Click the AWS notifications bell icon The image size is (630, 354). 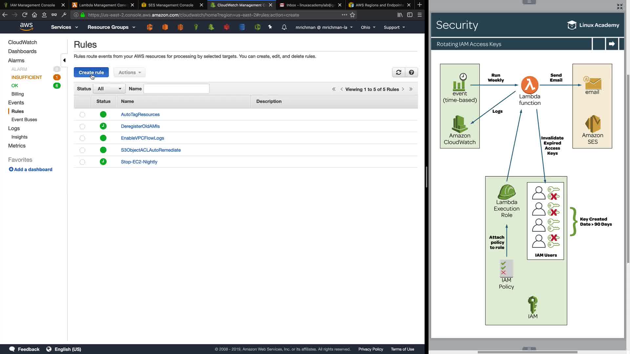point(284,27)
